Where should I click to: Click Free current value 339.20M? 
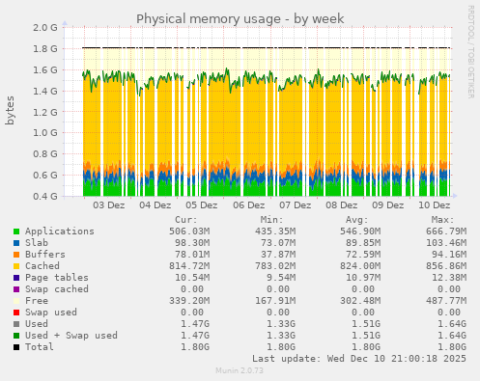point(189,301)
